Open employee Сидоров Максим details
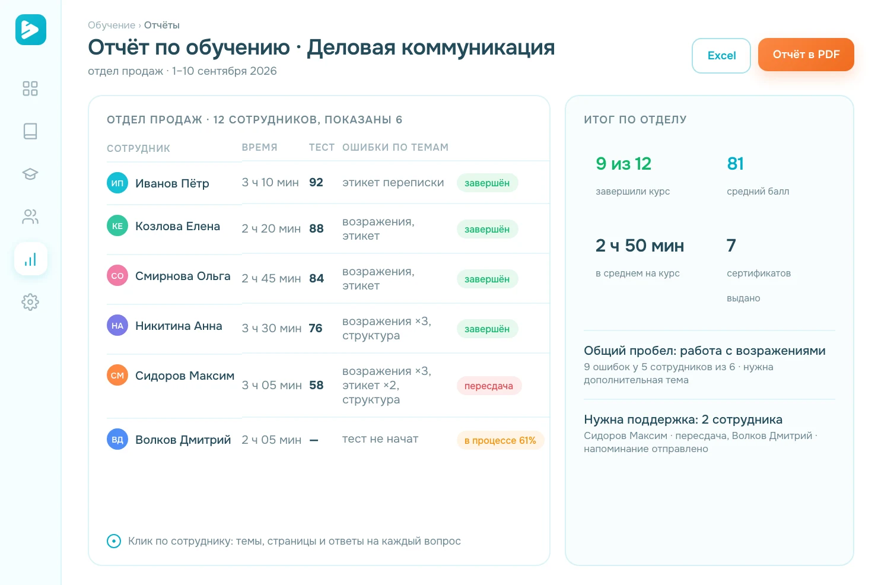Image resolution: width=878 pixels, height=585 pixels. tap(184, 376)
